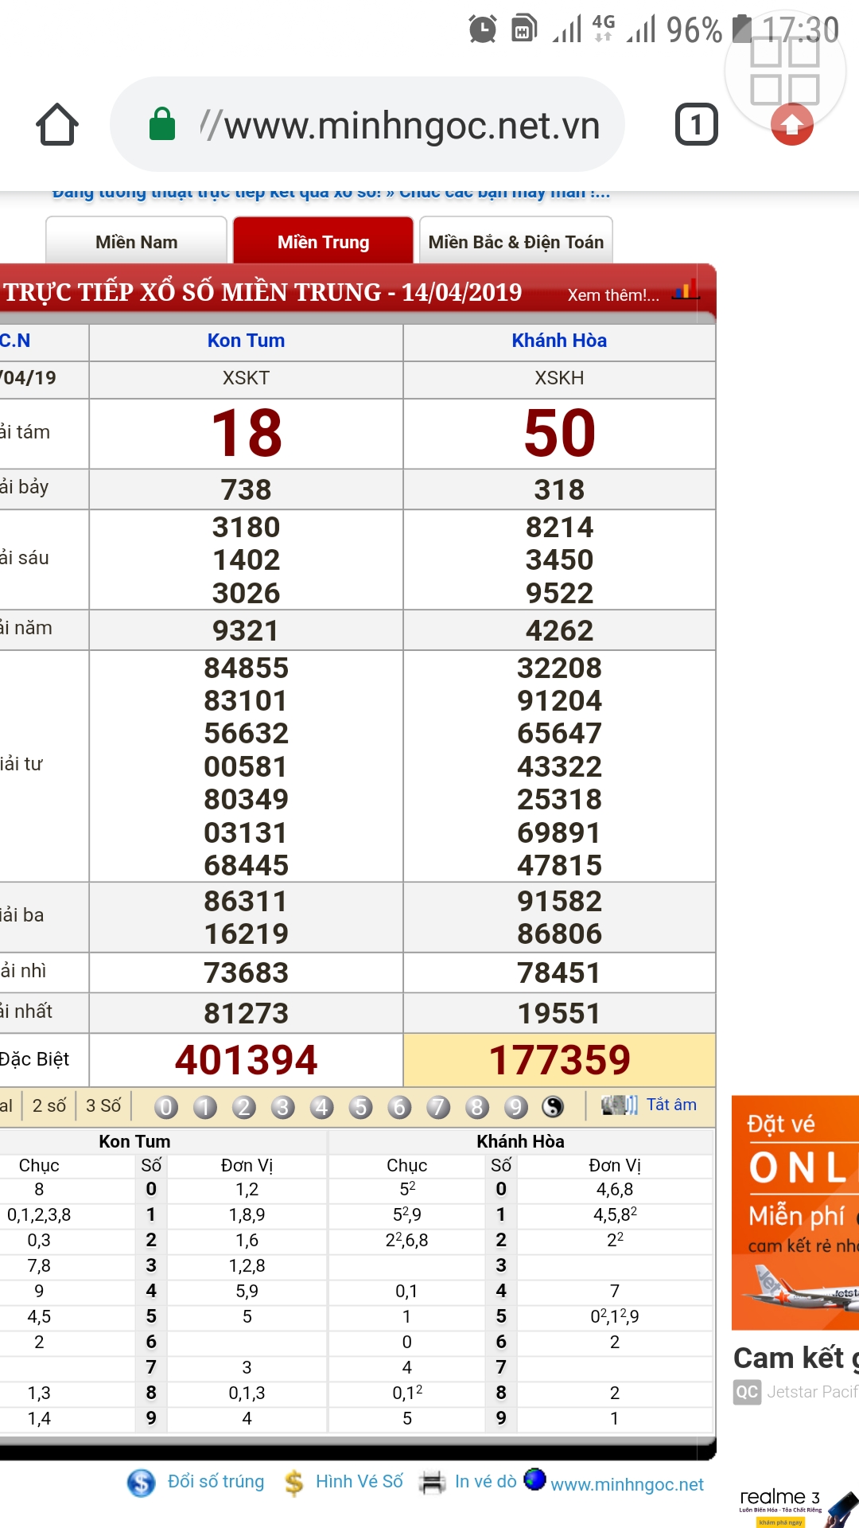
Task: Select digit filter ball 9
Action: [515, 1107]
